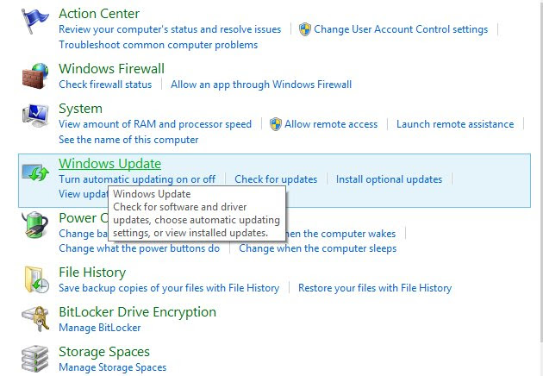Launch remote assistance

coord(455,124)
